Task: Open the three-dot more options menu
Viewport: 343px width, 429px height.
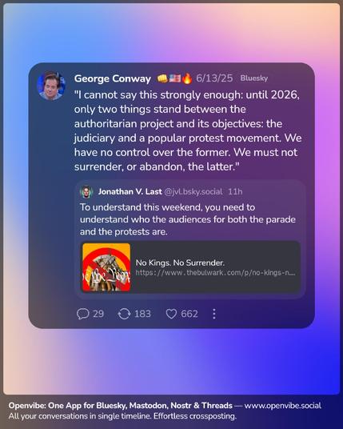Action: tap(214, 314)
